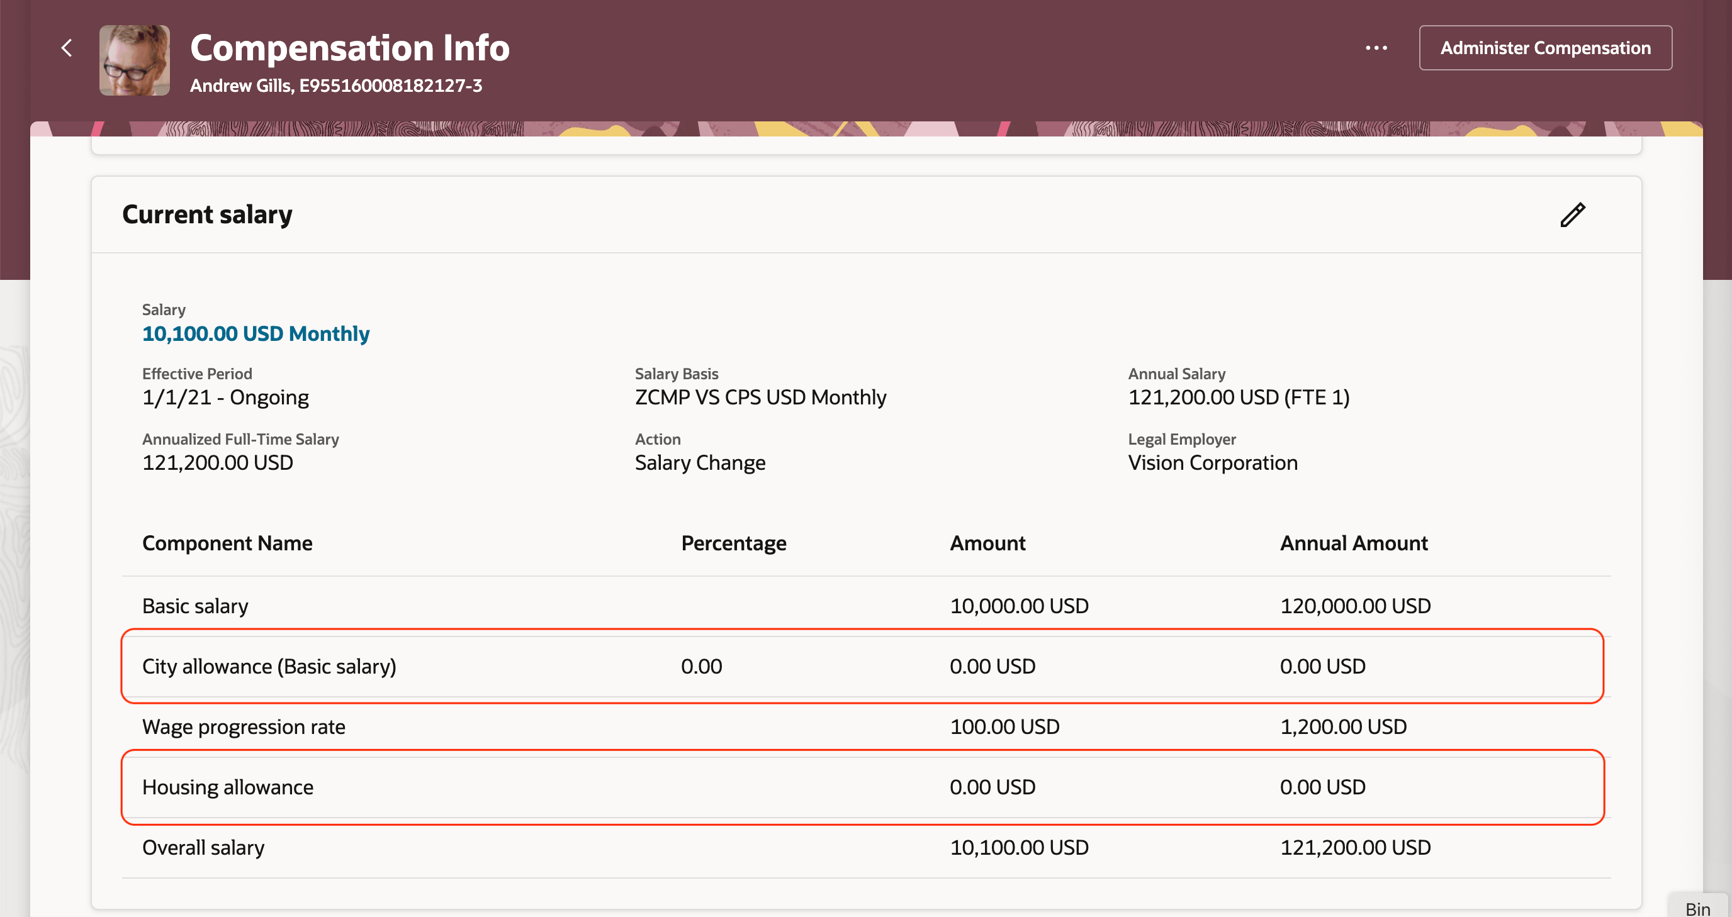Click the Annual Amount column header
Viewport: 1732px width, 917px height.
tap(1354, 543)
